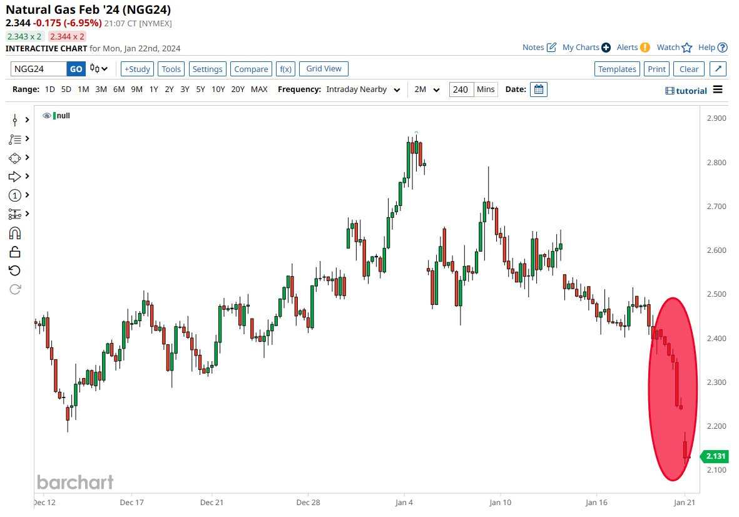The width and height of the screenshot is (739, 517).
Task: Select the arrow shape annotation tool
Action: click(15, 177)
